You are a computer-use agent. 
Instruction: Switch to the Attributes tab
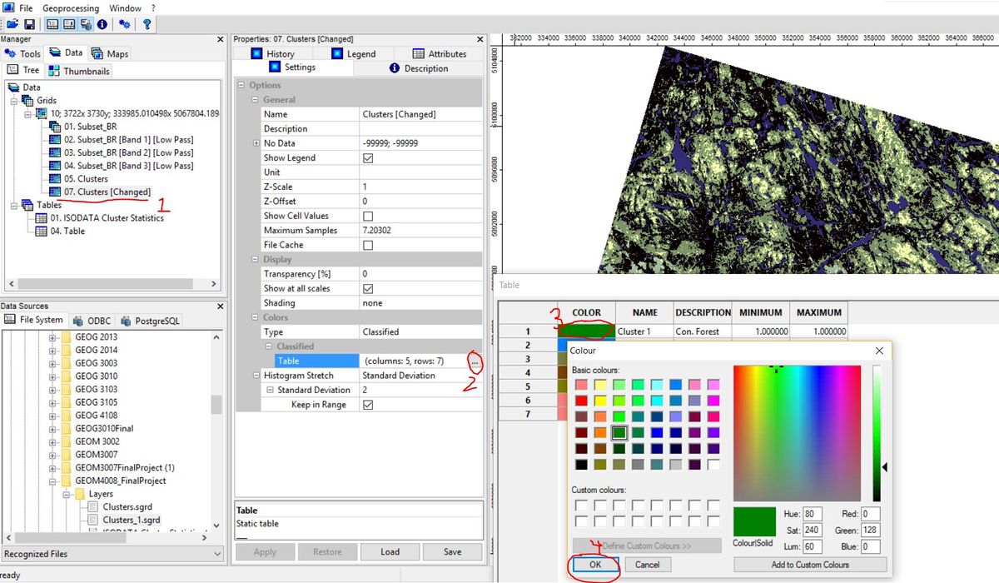tap(442, 53)
